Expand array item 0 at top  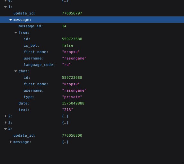pyautogui.click(x=5, y=1)
